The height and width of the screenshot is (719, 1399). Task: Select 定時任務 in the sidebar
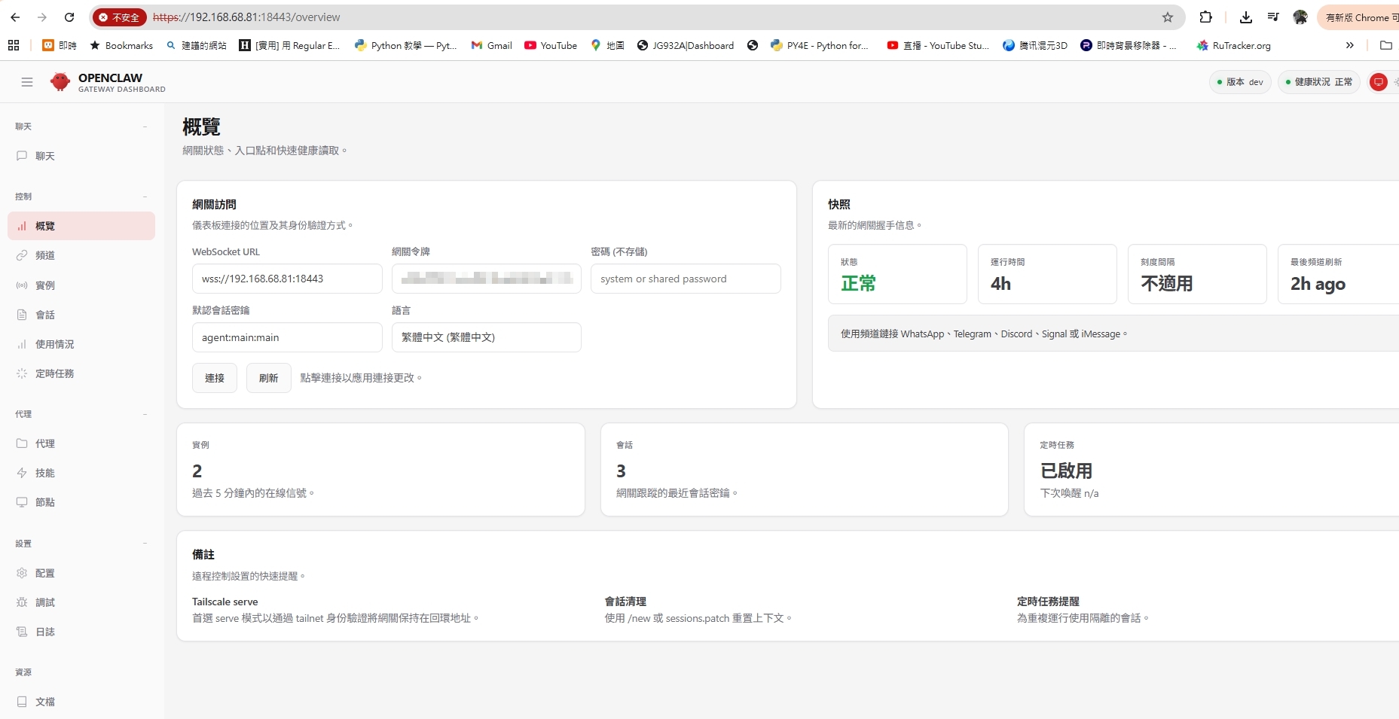[54, 373]
